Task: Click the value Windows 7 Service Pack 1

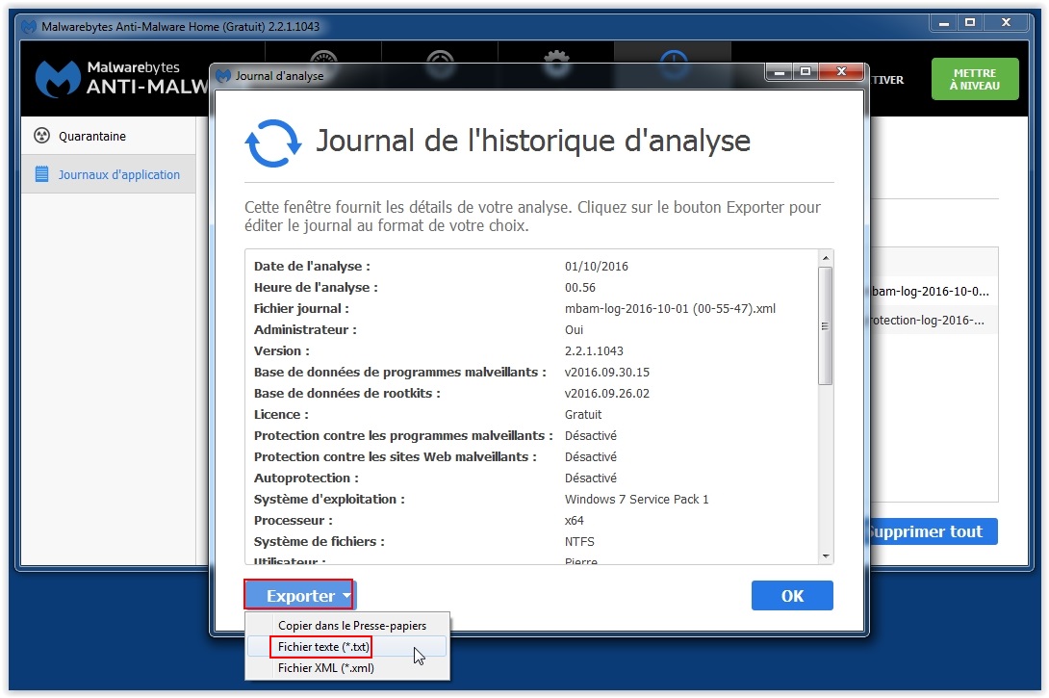Action: click(636, 500)
